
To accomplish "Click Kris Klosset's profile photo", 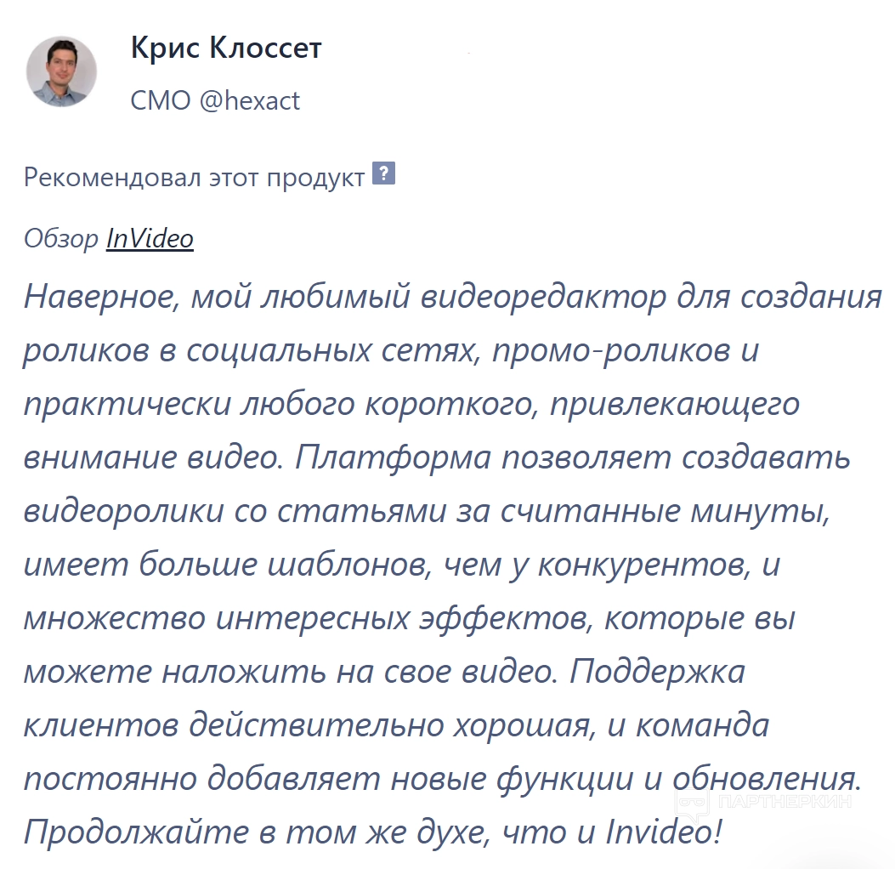I will point(62,71).
